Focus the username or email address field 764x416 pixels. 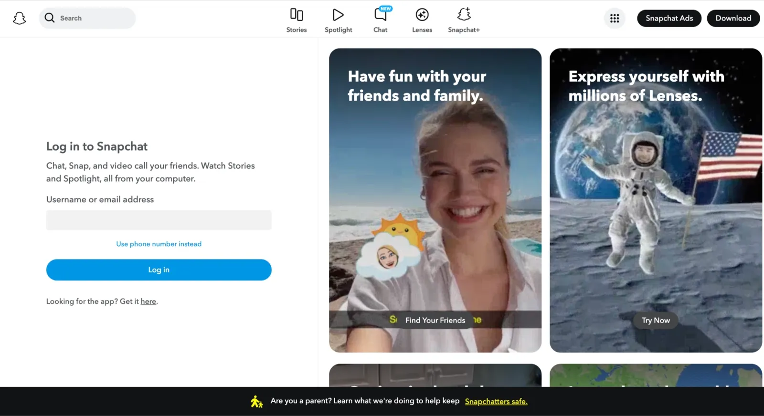point(159,220)
